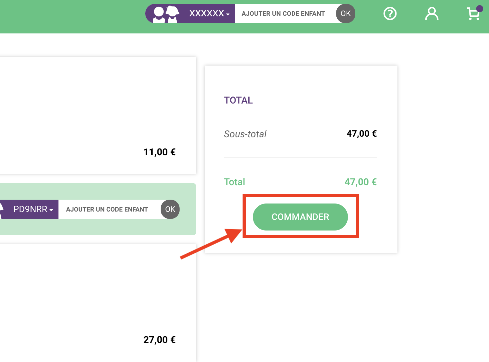The width and height of the screenshot is (489, 362).
Task: Click the child icon beside PD9NRR
Action: click(x=2, y=209)
